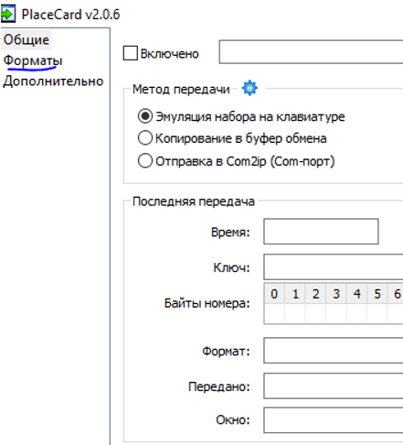Viewport: 403px width, 445px height.
Task: Click the PlaceCard v2.0.6 window title
Action: (x=70, y=15)
